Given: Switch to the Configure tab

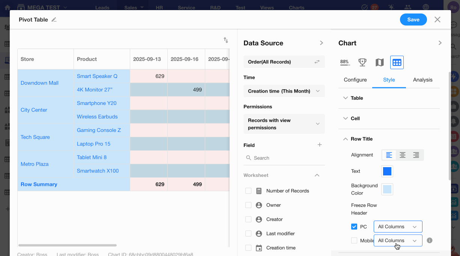Looking at the screenshot, I should pyautogui.click(x=355, y=80).
